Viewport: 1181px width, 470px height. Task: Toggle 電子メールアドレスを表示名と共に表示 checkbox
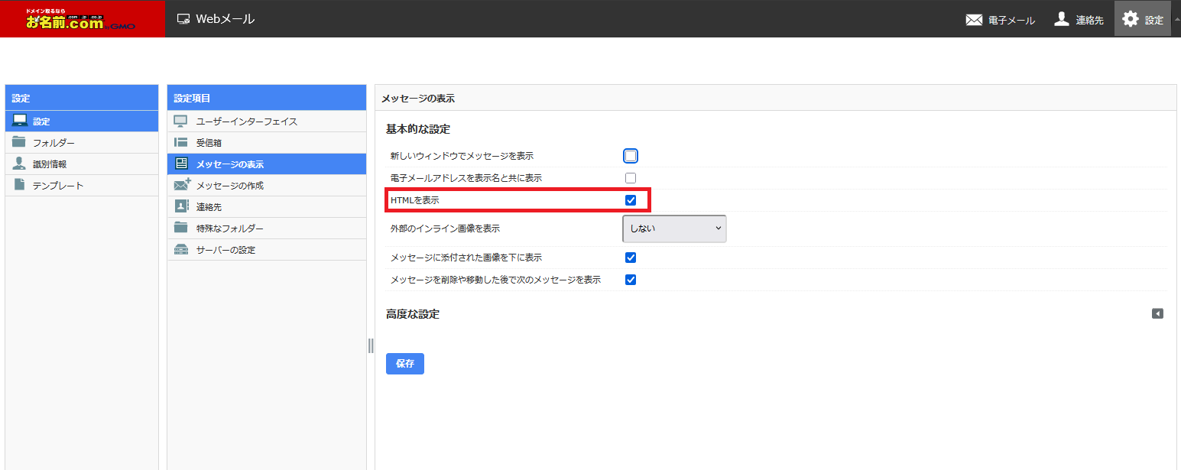point(631,178)
